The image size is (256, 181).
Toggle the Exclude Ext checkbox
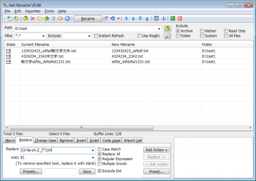click(100, 171)
